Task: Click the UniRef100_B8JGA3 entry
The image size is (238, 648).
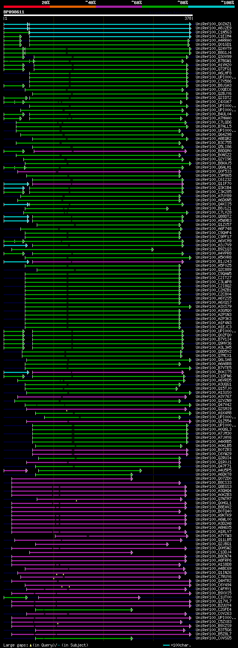Action: [213, 85]
